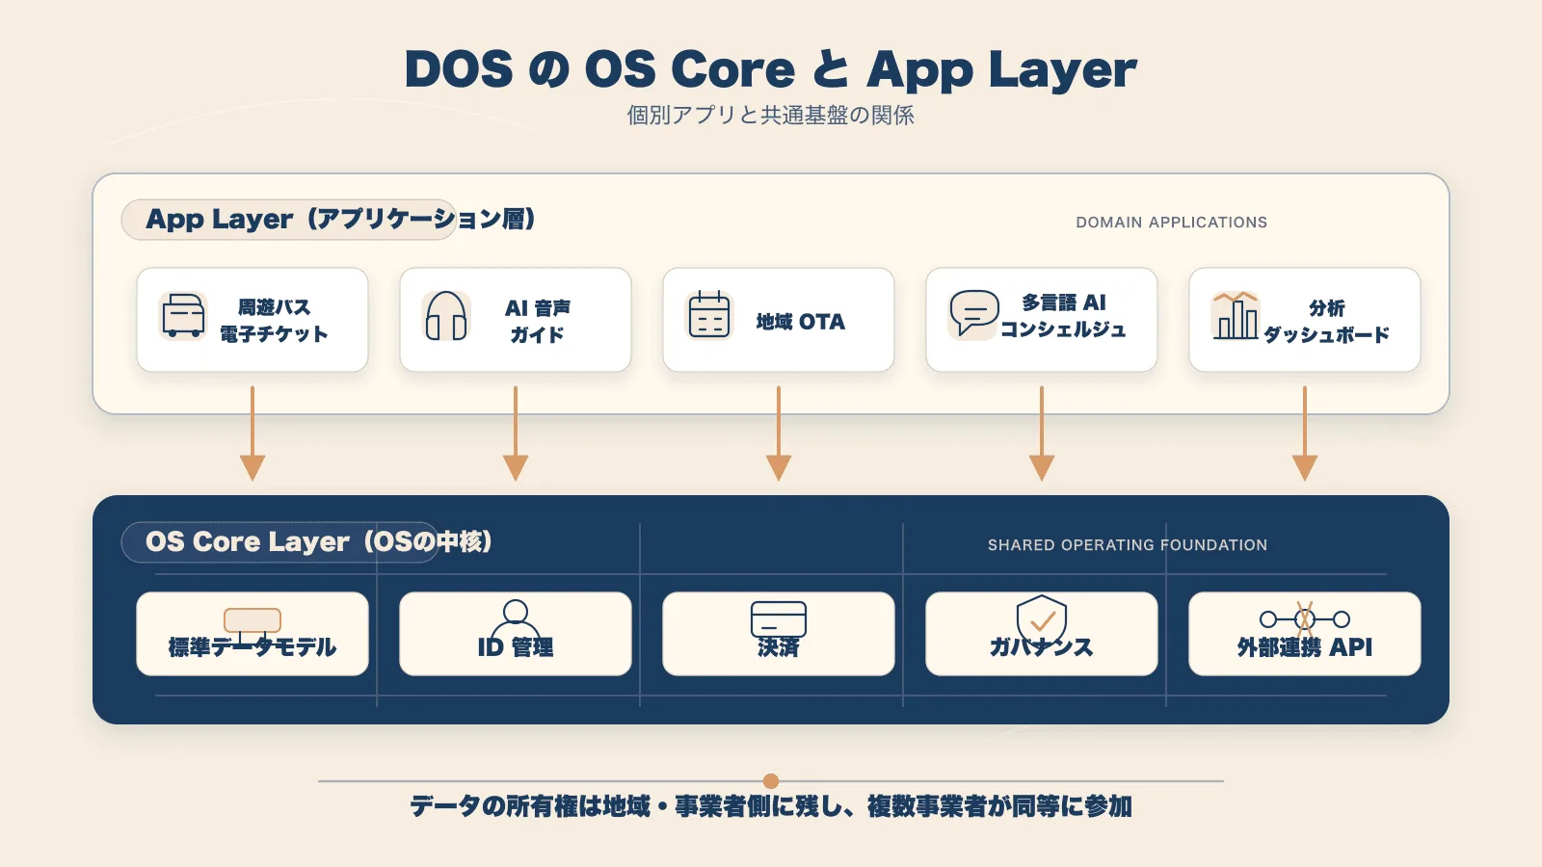
Task: Click the shield check icon above ガバナンス
Action: (1042, 618)
